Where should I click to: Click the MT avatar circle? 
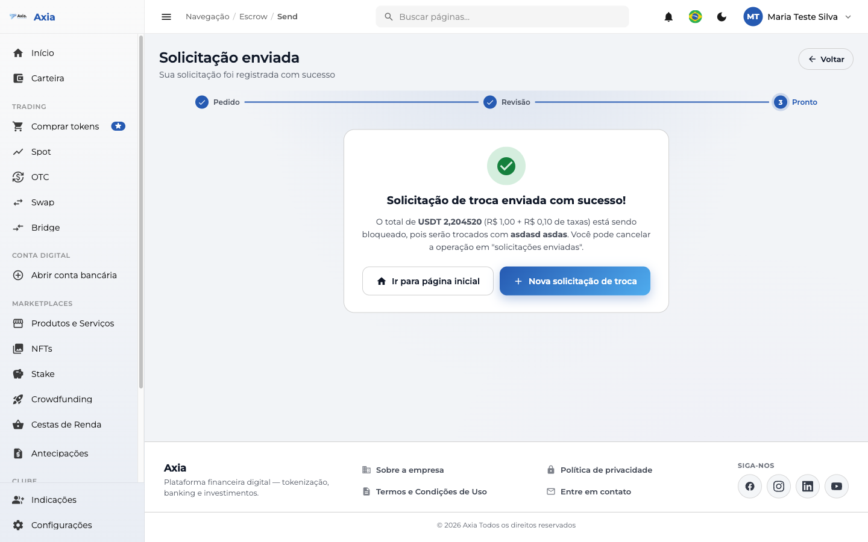753,17
